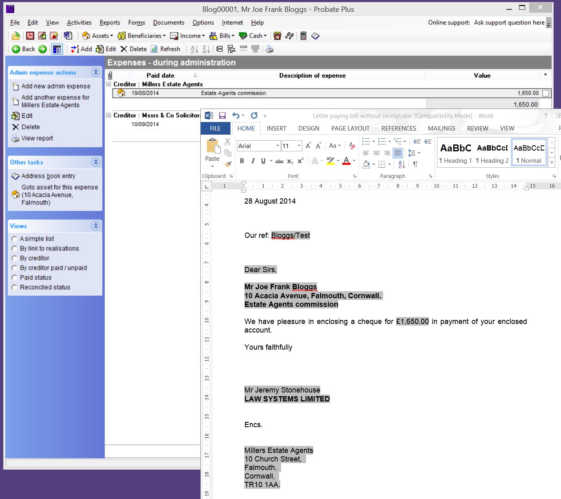Select the 'By creditor' view radio
Screen dimensions: 561x499
coord(14,258)
